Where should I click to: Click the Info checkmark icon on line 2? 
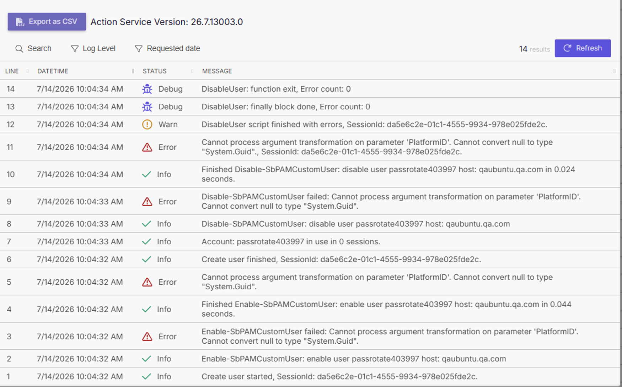click(x=146, y=359)
